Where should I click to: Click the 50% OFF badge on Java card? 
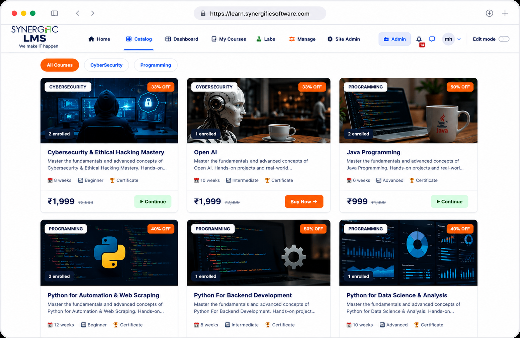click(x=460, y=87)
